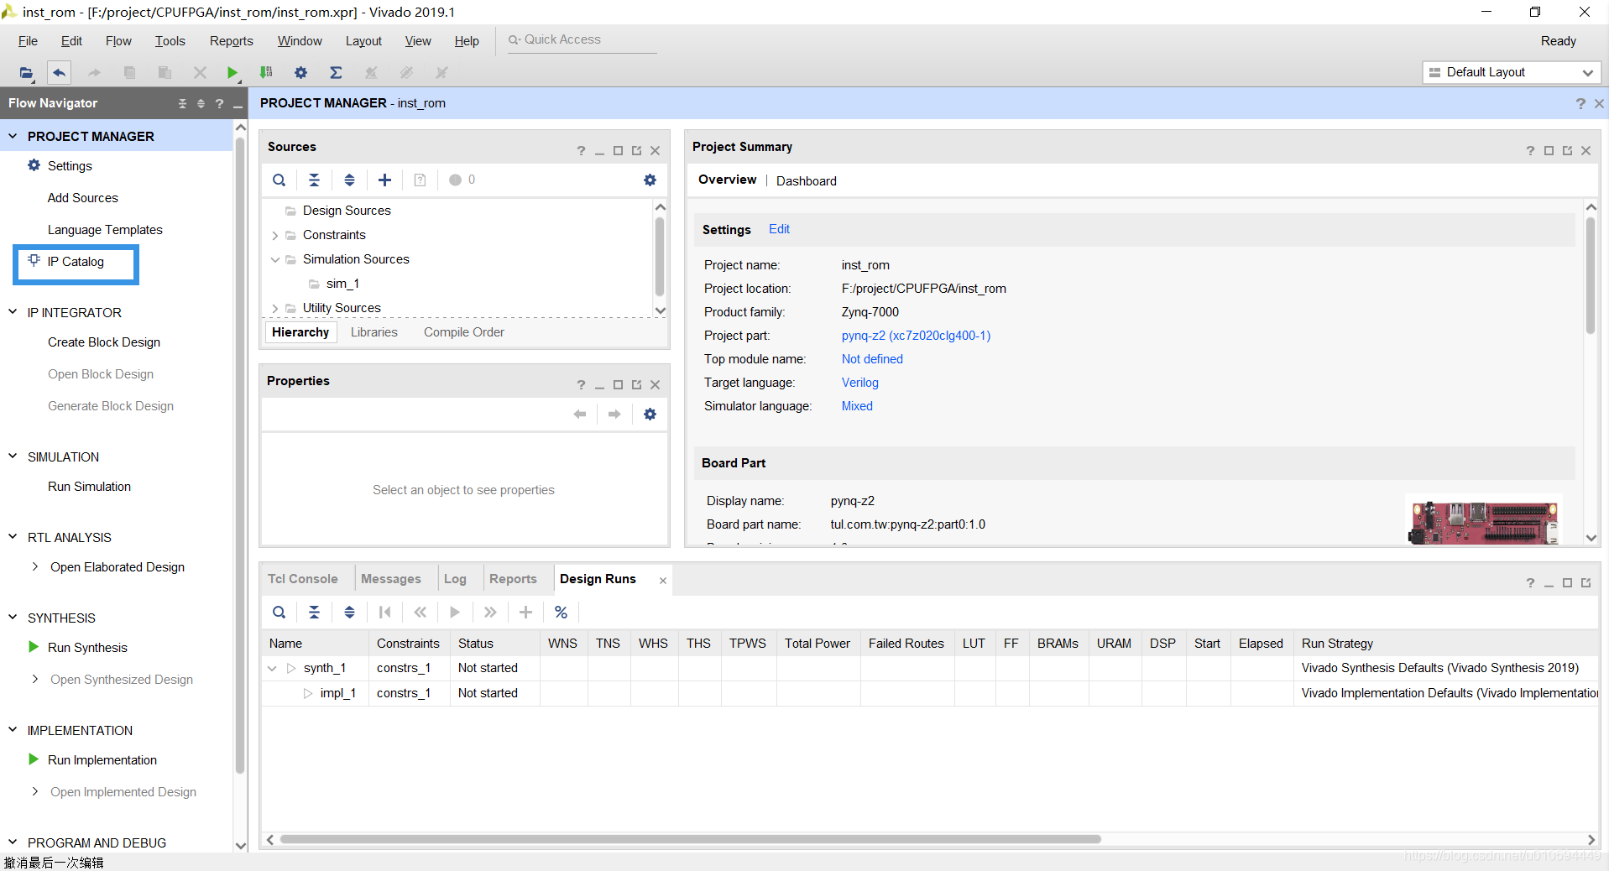Click Run Simulation
Image resolution: width=1609 pixels, height=871 pixels.
point(89,487)
